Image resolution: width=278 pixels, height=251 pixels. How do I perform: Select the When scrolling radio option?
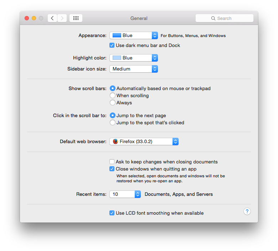pyautogui.click(x=113, y=95)
